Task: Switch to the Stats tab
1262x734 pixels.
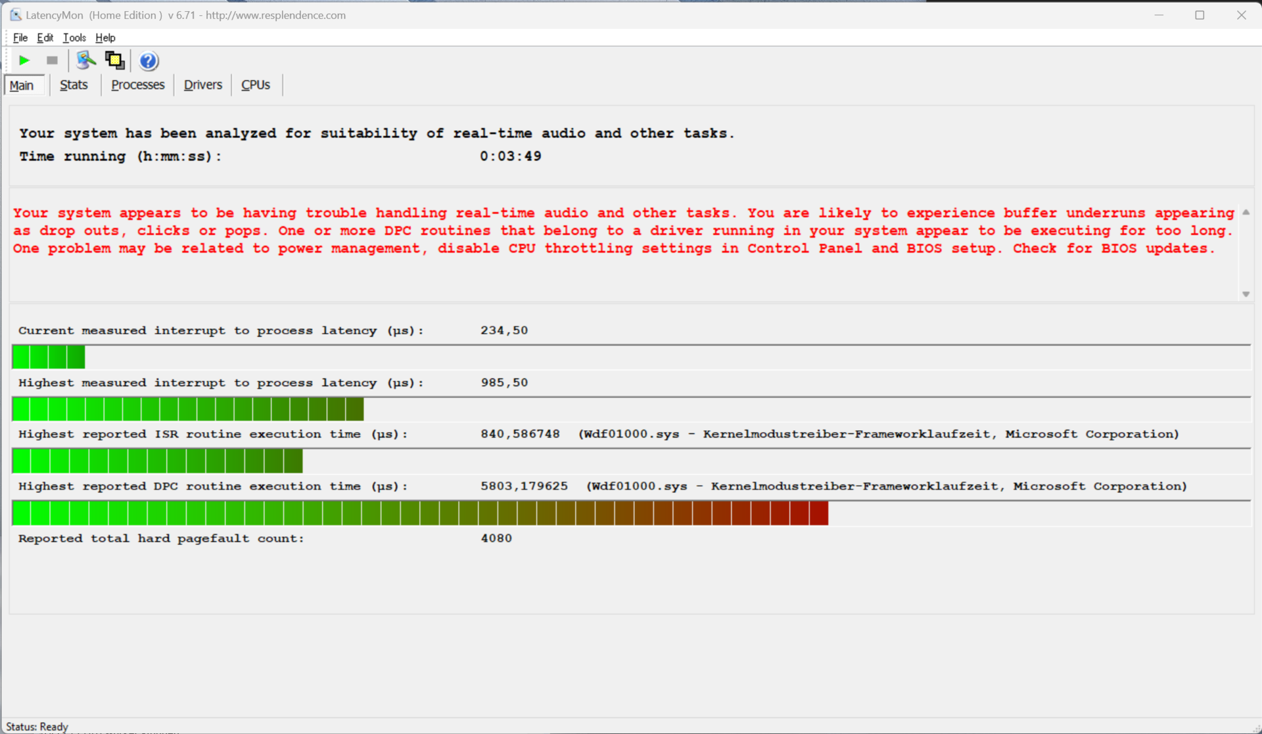Action: [74, 85]
